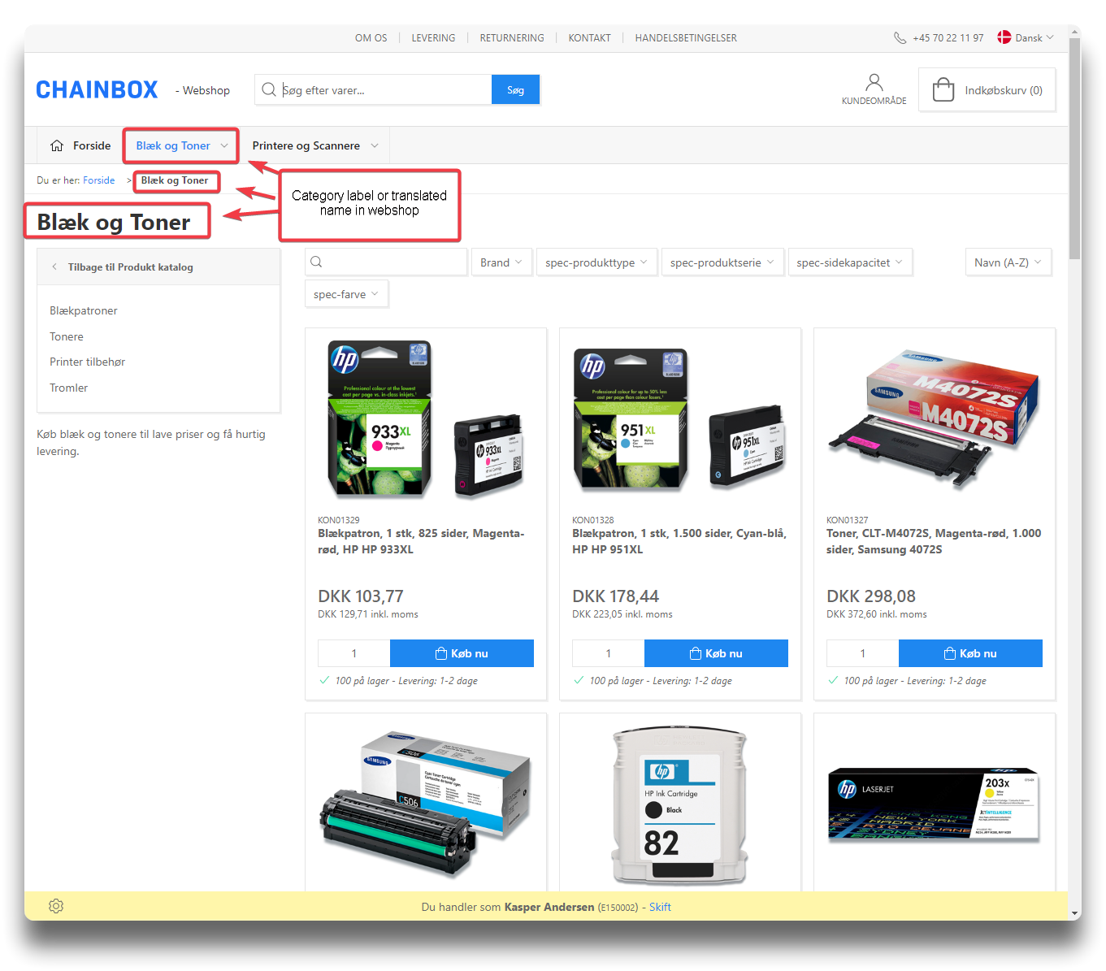1106x971 pixels.
Task: Select Blækpatroner in sidebar categories
Action: (84, 310)
